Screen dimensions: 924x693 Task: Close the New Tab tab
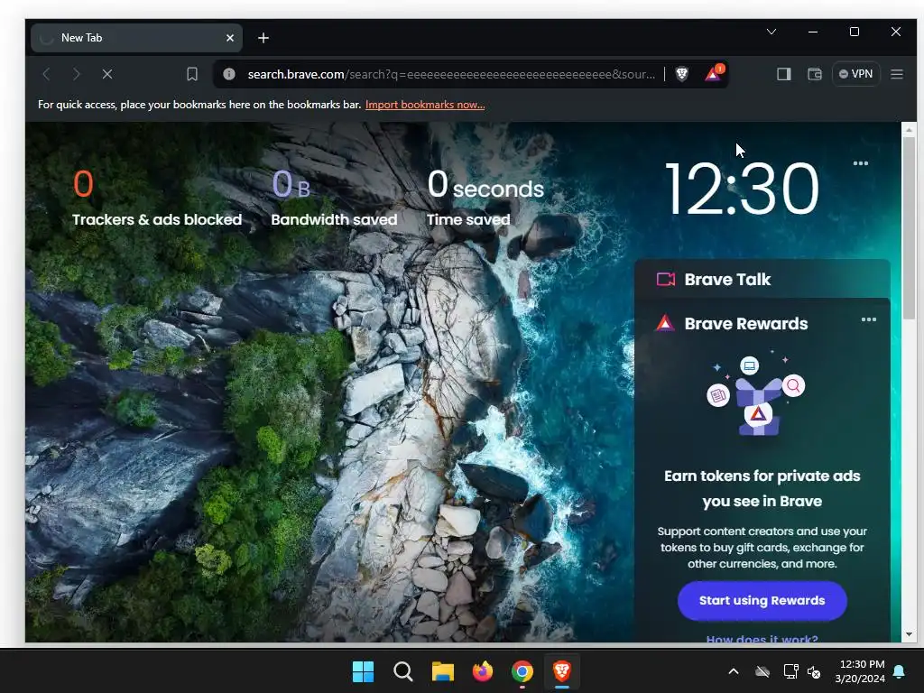[230, 38]
